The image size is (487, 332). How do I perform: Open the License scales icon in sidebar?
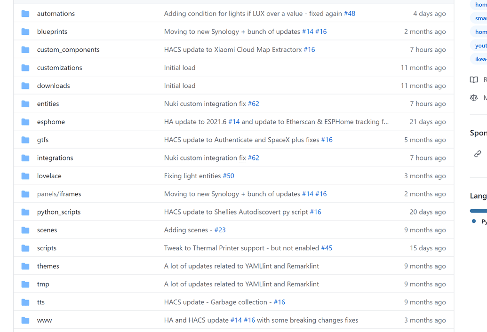(473, 97)
